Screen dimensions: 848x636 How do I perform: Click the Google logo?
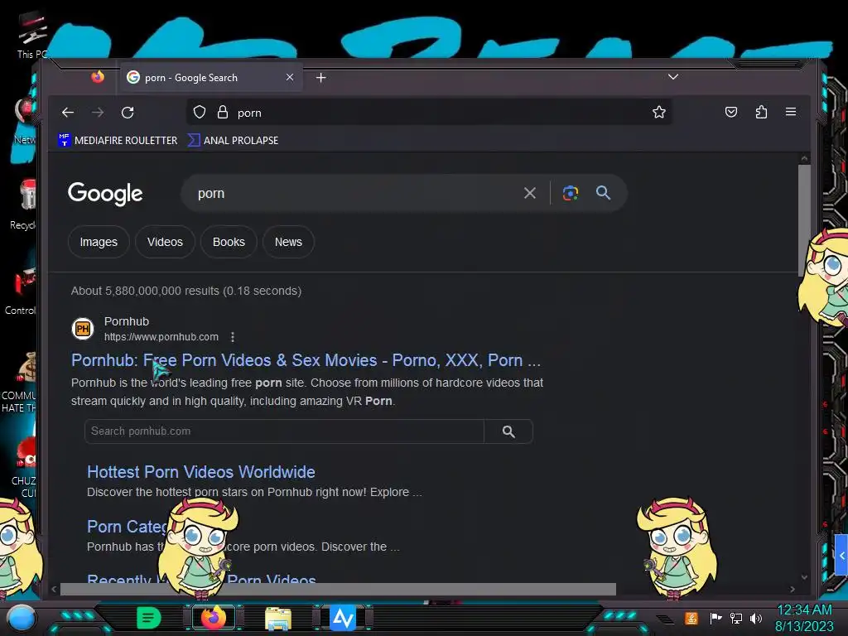[105, 194]
